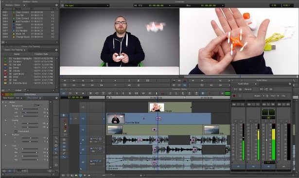
Task: Click the top magnifier icon in Effect Editor
Action: click(x=56, y=138)
